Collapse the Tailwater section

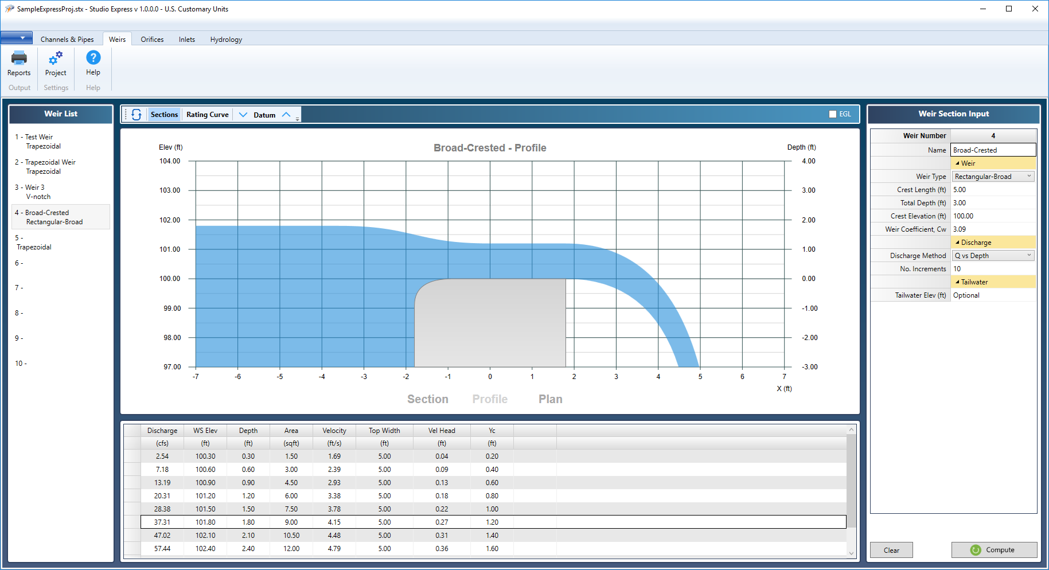pos(958,282)
